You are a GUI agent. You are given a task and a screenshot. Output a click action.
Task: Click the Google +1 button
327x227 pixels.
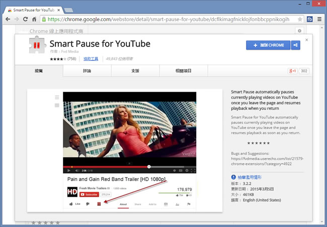(x=292, y=71)
